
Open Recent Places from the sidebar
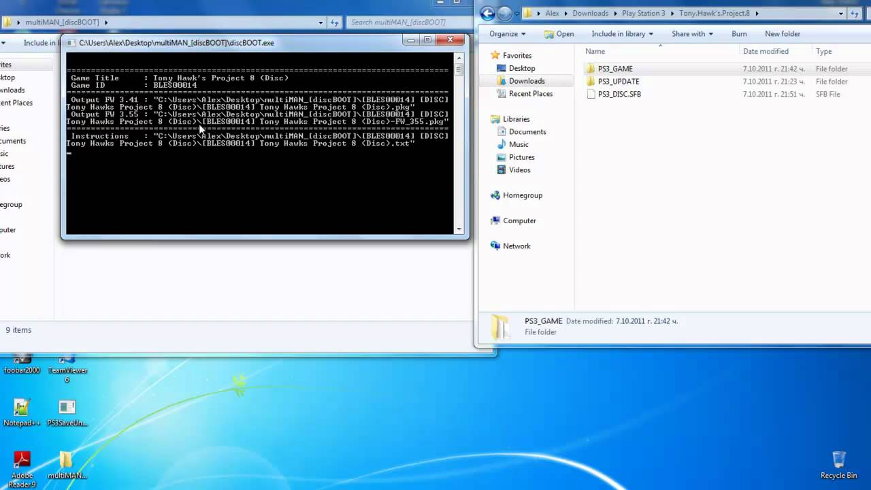tap(531, 94)
